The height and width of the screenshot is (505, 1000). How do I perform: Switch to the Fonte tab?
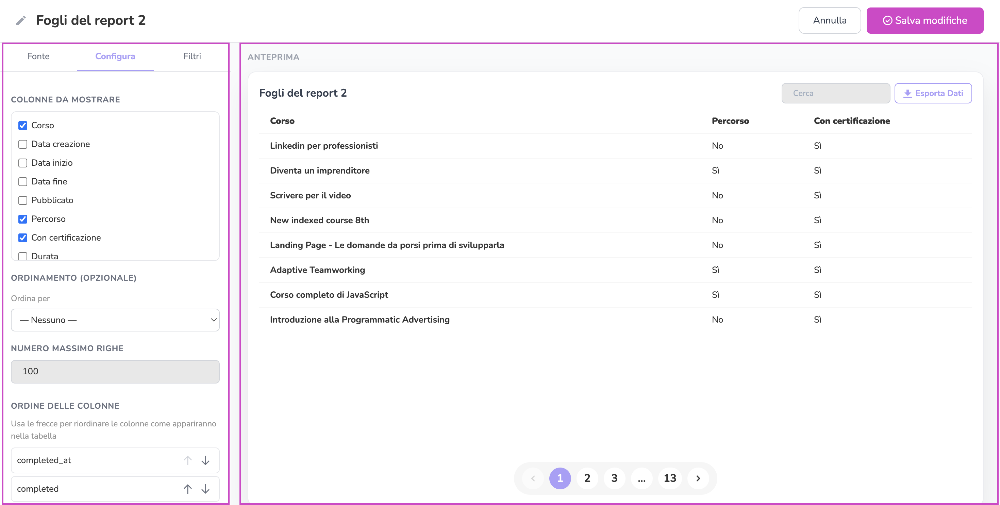[x=38, y=56]
